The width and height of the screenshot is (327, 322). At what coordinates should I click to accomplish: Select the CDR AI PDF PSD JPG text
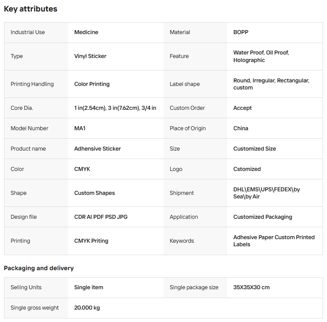coord(101,217)
